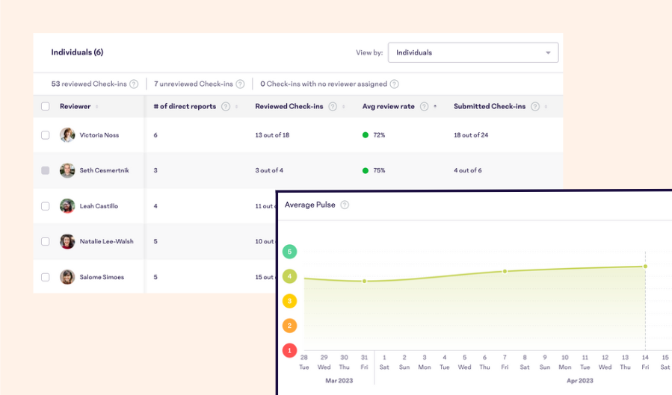Open Leah Castillo reviewer name
This screenshot has height=395, width=672.
click(x=99, y=206)
